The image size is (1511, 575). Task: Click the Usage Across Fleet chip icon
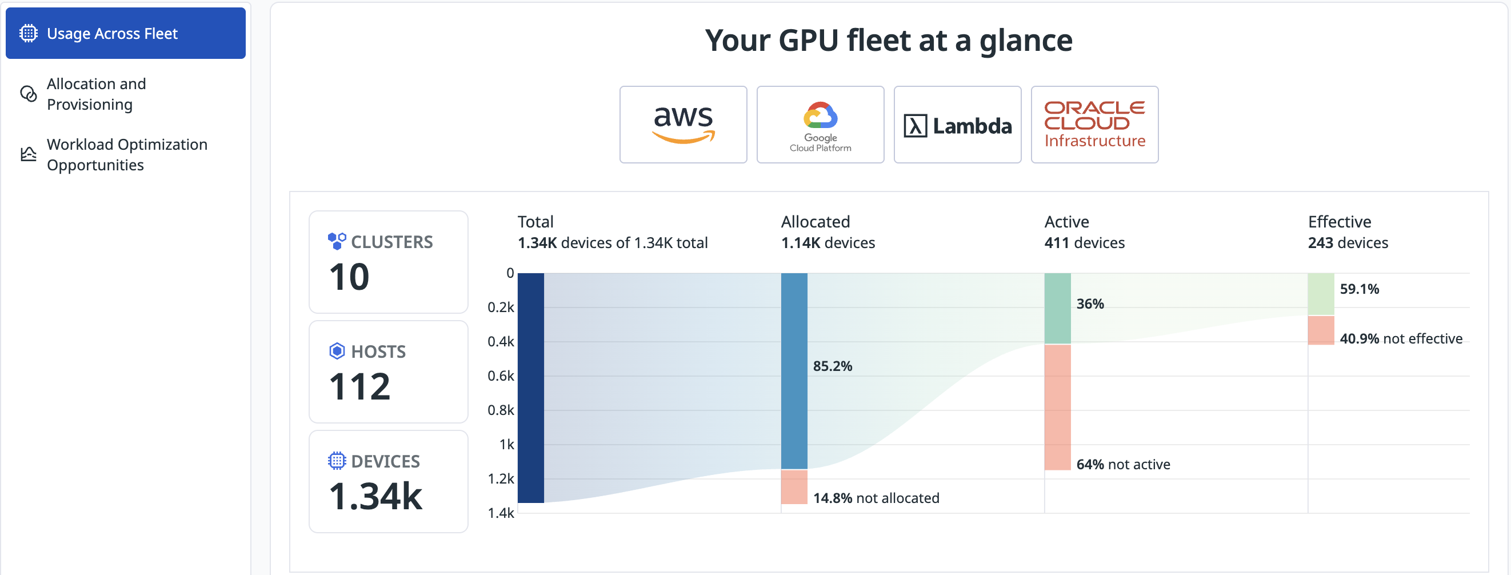point(28,34)
